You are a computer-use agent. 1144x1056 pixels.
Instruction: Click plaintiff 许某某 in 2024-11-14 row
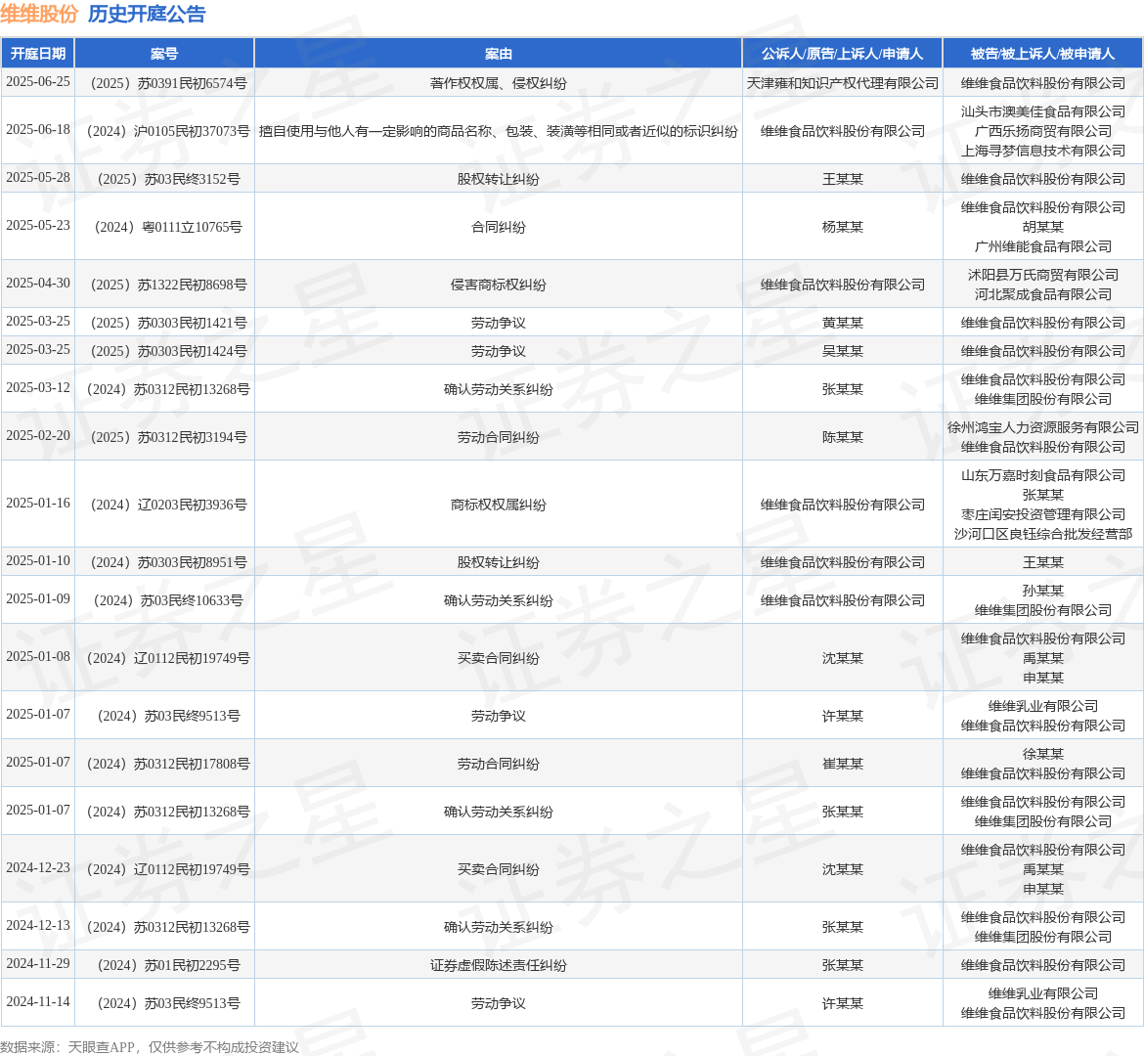click(843, 1003)
